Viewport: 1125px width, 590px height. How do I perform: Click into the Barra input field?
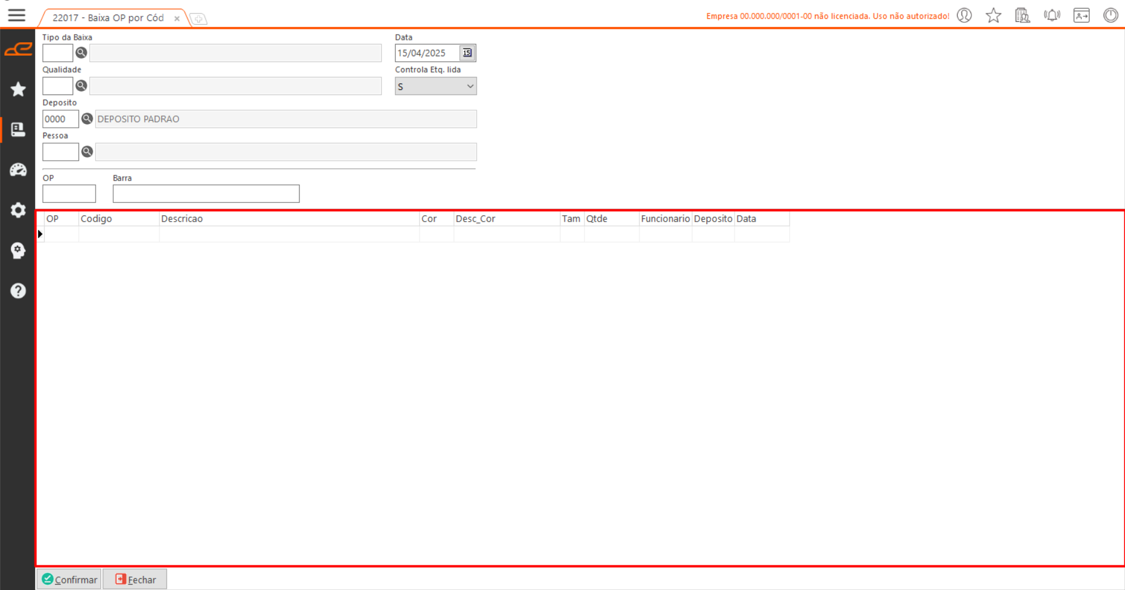206,194
